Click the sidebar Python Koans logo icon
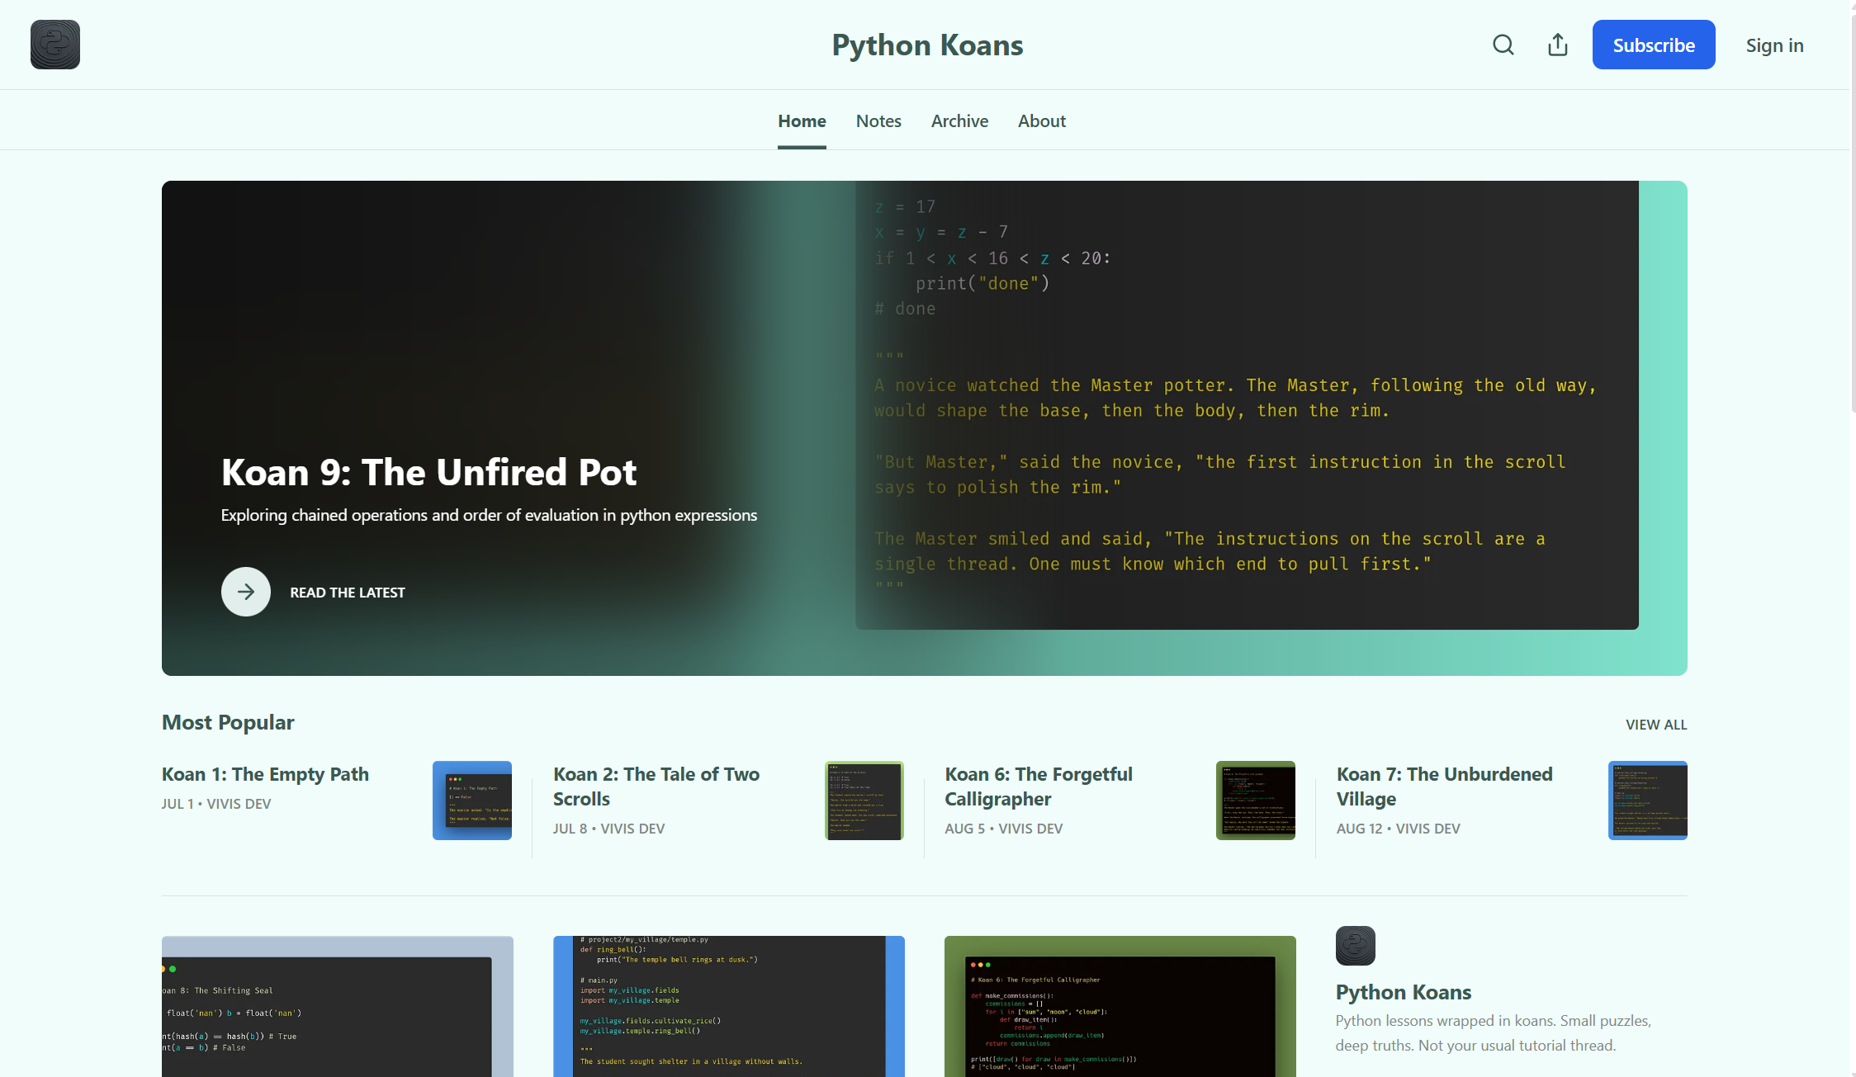The width and height of the screenshot is (1856, 1077). click(1356, 946)
